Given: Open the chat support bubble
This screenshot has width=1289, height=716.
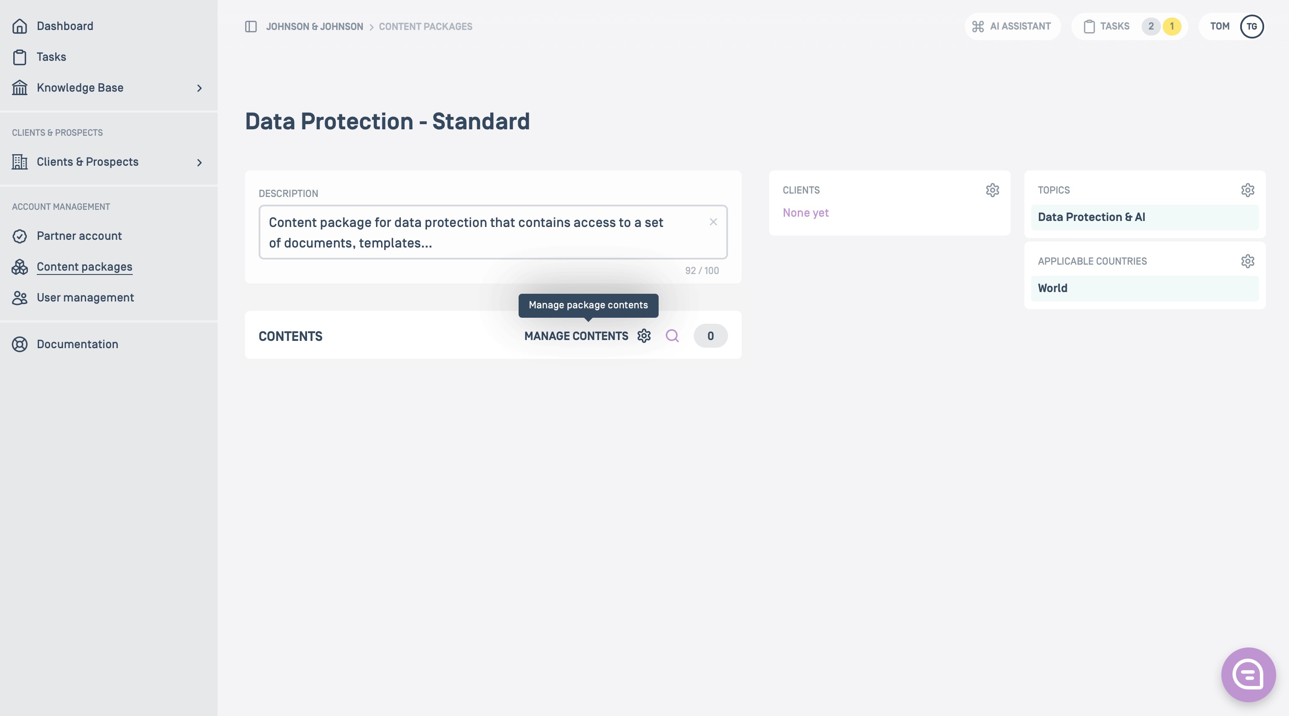Looking at the screenshot, I should pos(1248,674).
